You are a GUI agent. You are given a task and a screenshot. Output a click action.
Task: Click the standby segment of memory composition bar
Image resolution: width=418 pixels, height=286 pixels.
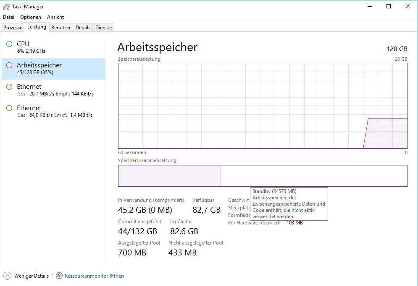(314, 176)
